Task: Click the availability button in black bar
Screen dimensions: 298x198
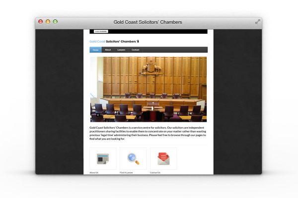Action: (x=101, y=32)
